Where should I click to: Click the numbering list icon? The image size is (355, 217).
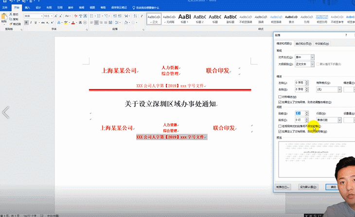tap(99, 16)
